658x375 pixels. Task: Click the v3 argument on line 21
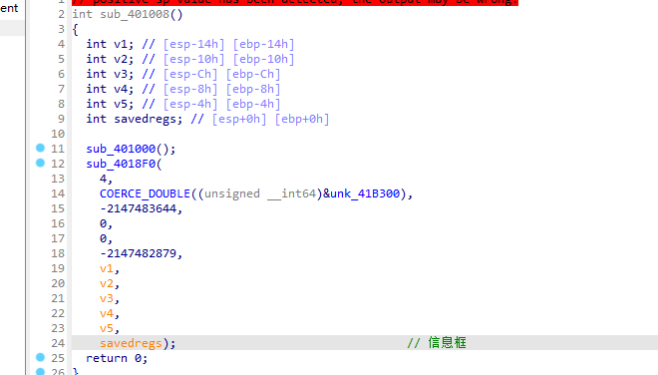click(x=106, y=298)
